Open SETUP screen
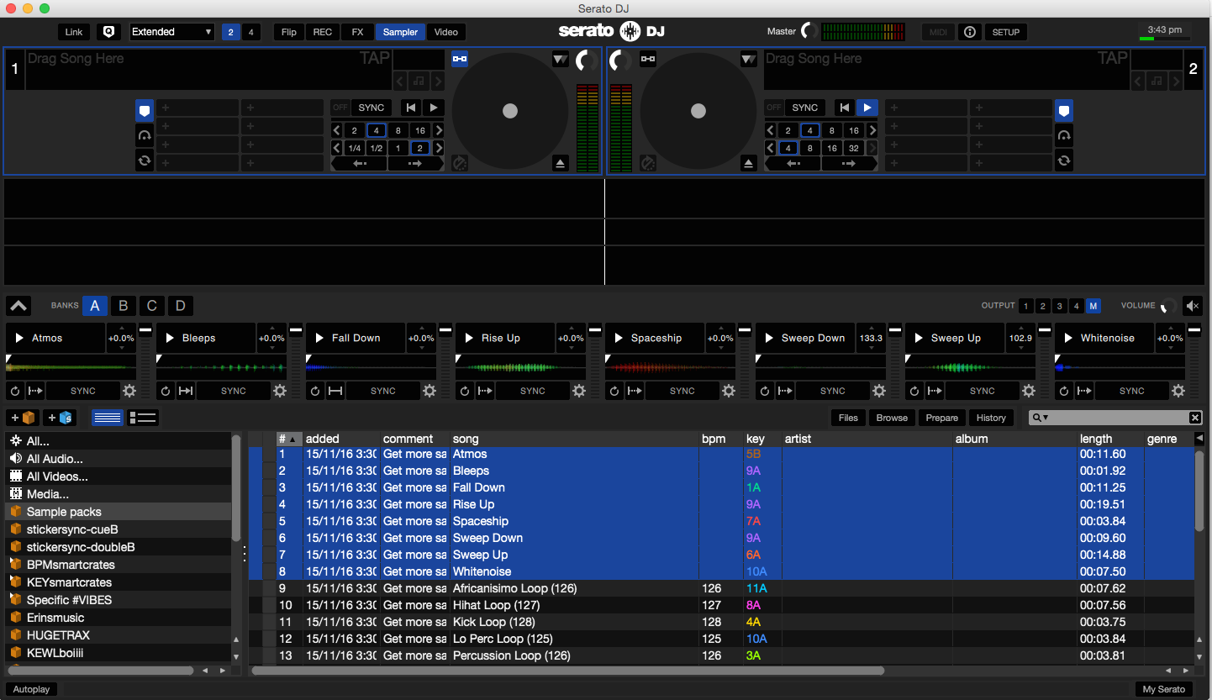The image size is (1212, 700). click(1005, 32)
